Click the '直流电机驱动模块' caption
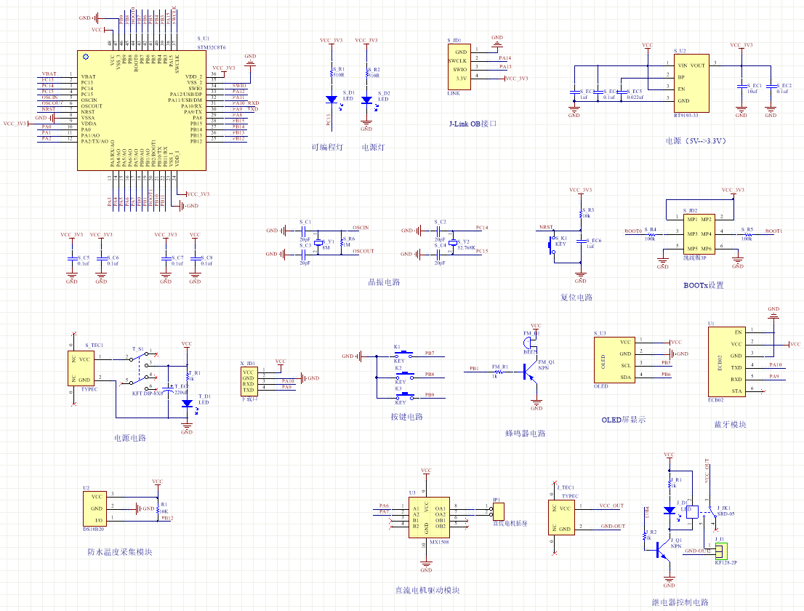 tap(427, 591)
